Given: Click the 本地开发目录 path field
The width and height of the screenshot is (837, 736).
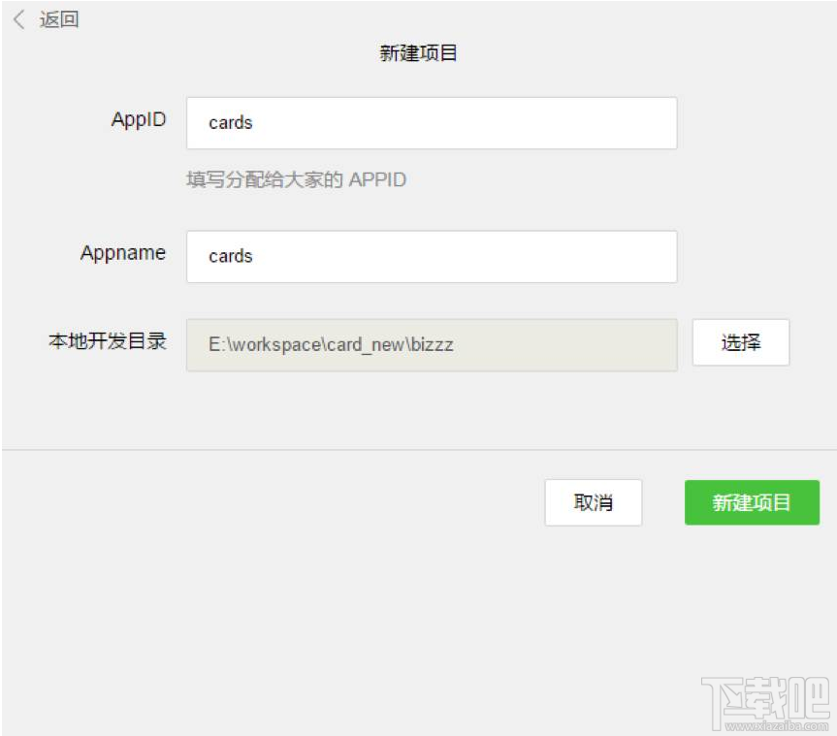Looking at the screenshot, I should [432, 345].
